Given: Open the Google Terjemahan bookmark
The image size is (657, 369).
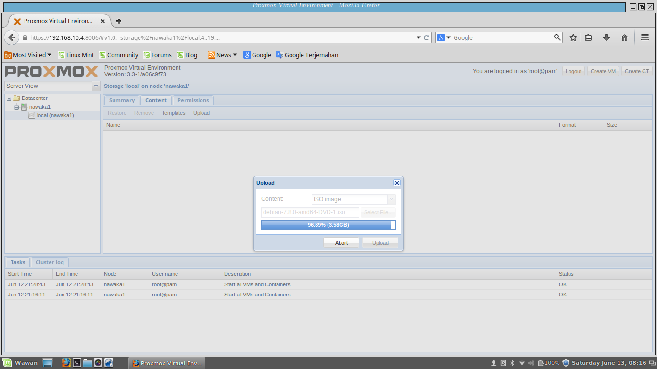Looking at the screenshot, I should coord(307,55).
